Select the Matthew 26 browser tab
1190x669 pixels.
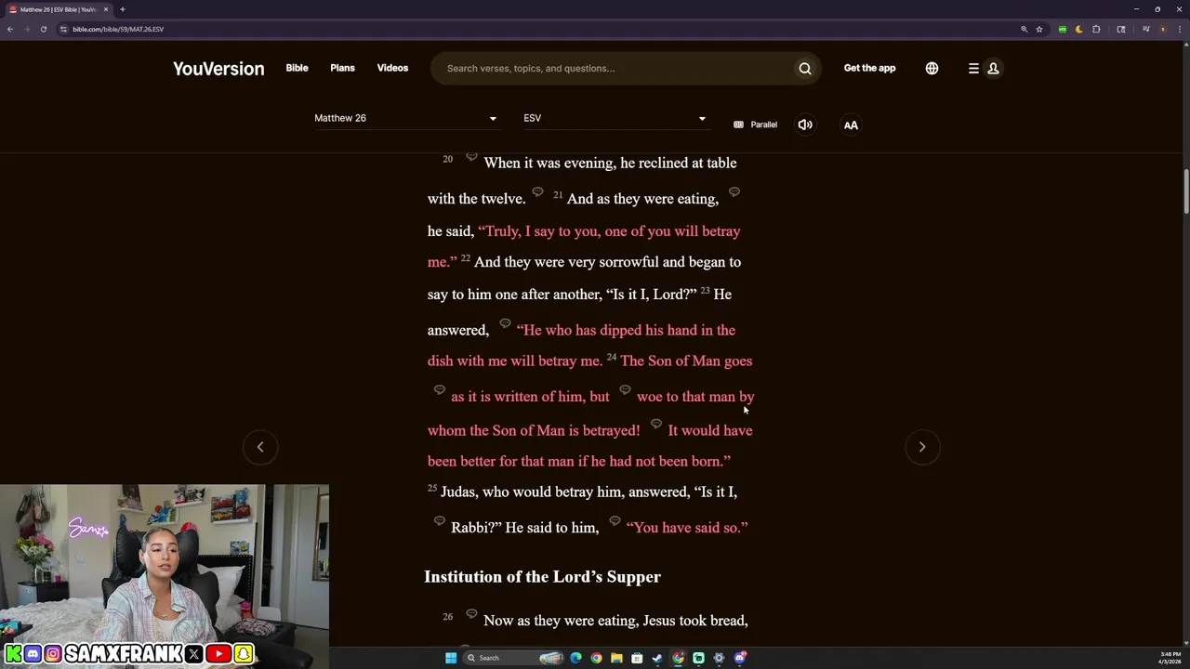coord(58,9)
